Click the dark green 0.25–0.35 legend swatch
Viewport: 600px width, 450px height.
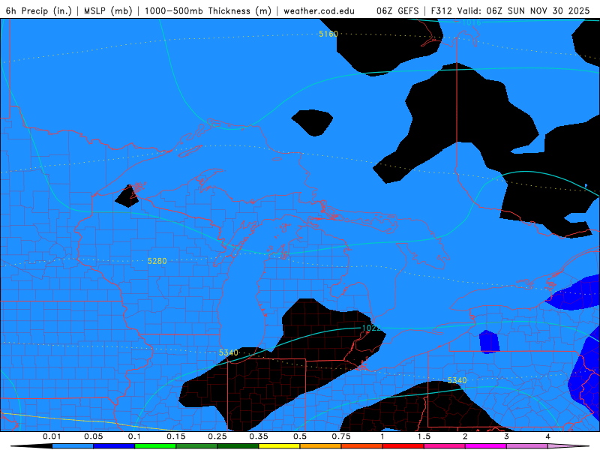coord(238,446)
